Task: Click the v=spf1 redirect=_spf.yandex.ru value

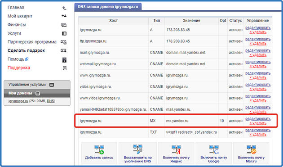Action: (x=191, y=132)
